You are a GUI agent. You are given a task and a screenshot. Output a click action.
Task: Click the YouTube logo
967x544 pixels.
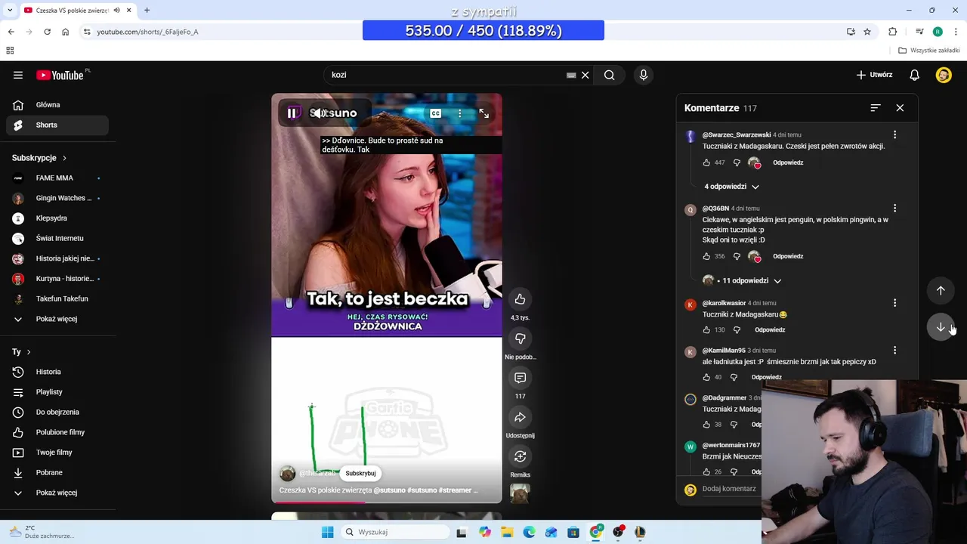click(x=60, y=75)
